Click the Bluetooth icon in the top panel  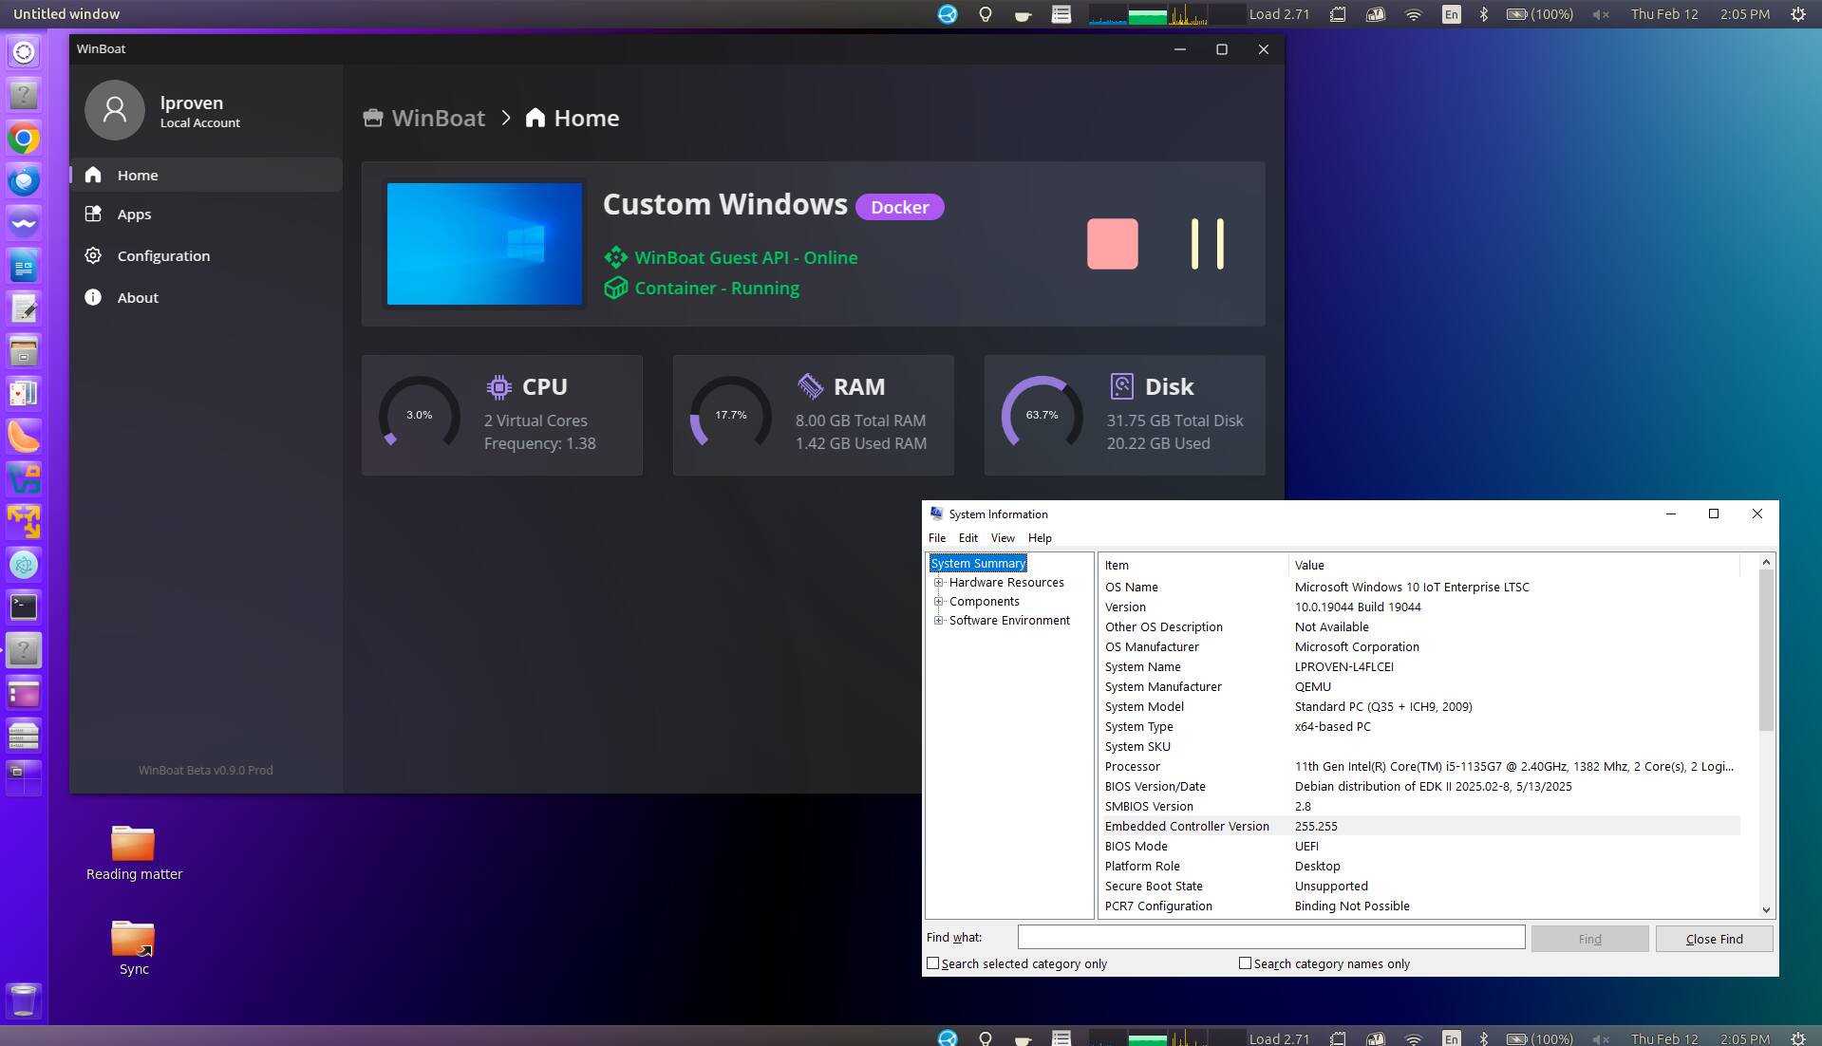(x=1484, y=14)
